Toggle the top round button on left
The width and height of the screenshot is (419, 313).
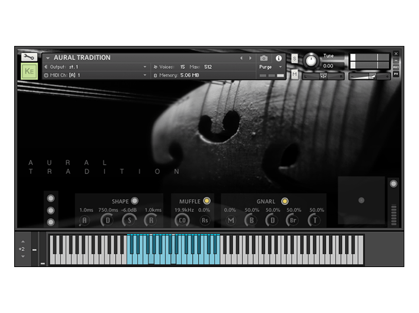point(51,198)
